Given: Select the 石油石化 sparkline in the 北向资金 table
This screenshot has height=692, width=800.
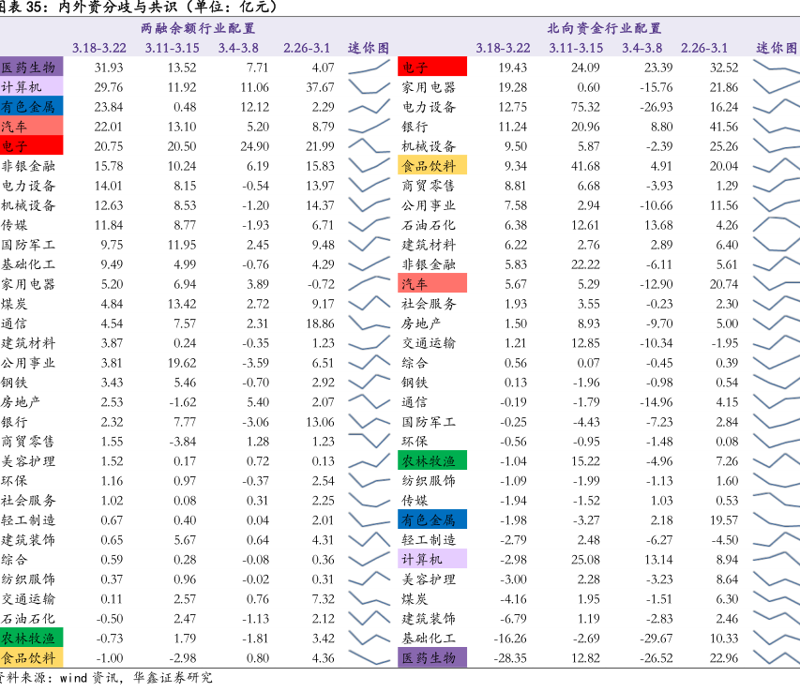Looking at the screenshot, I should [x=777, y=225].
